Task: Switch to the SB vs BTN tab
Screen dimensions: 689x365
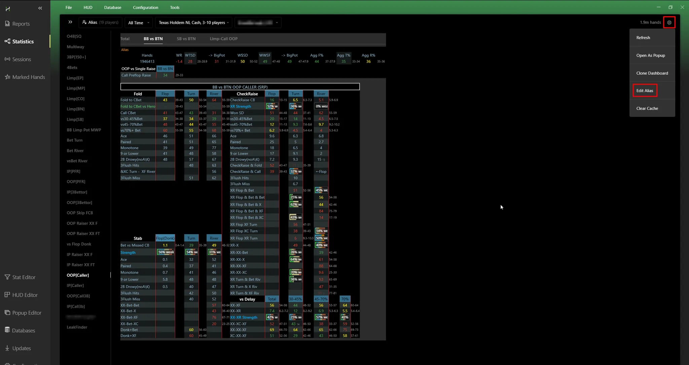Action: [186, 39]
